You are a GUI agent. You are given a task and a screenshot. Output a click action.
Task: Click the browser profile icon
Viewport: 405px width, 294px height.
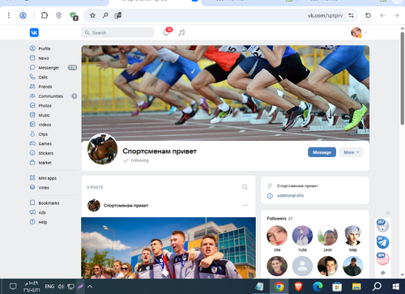(23, 15)
